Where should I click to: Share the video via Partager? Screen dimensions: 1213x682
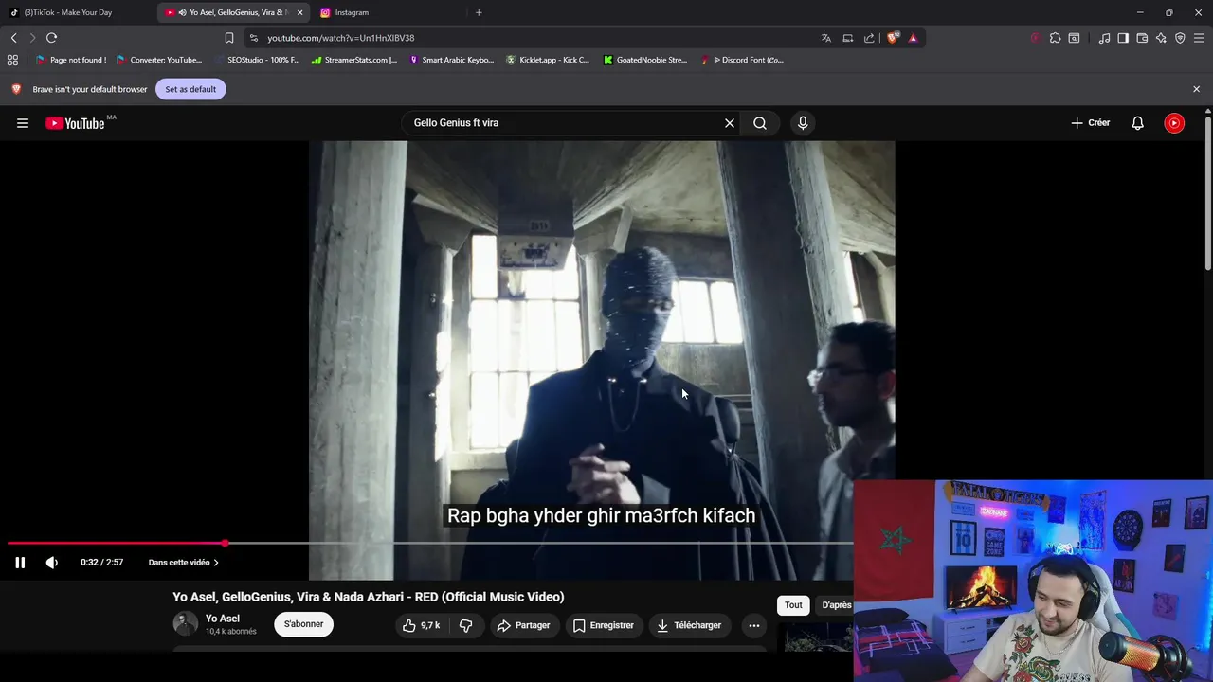point(523,625)
